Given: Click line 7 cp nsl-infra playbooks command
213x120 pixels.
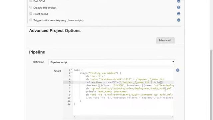Looking at the screenshot, I should [x=129, y=89].
